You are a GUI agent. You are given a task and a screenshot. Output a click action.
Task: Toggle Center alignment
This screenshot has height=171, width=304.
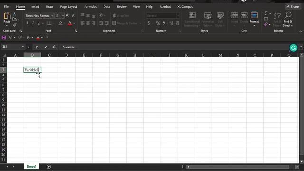88,23
